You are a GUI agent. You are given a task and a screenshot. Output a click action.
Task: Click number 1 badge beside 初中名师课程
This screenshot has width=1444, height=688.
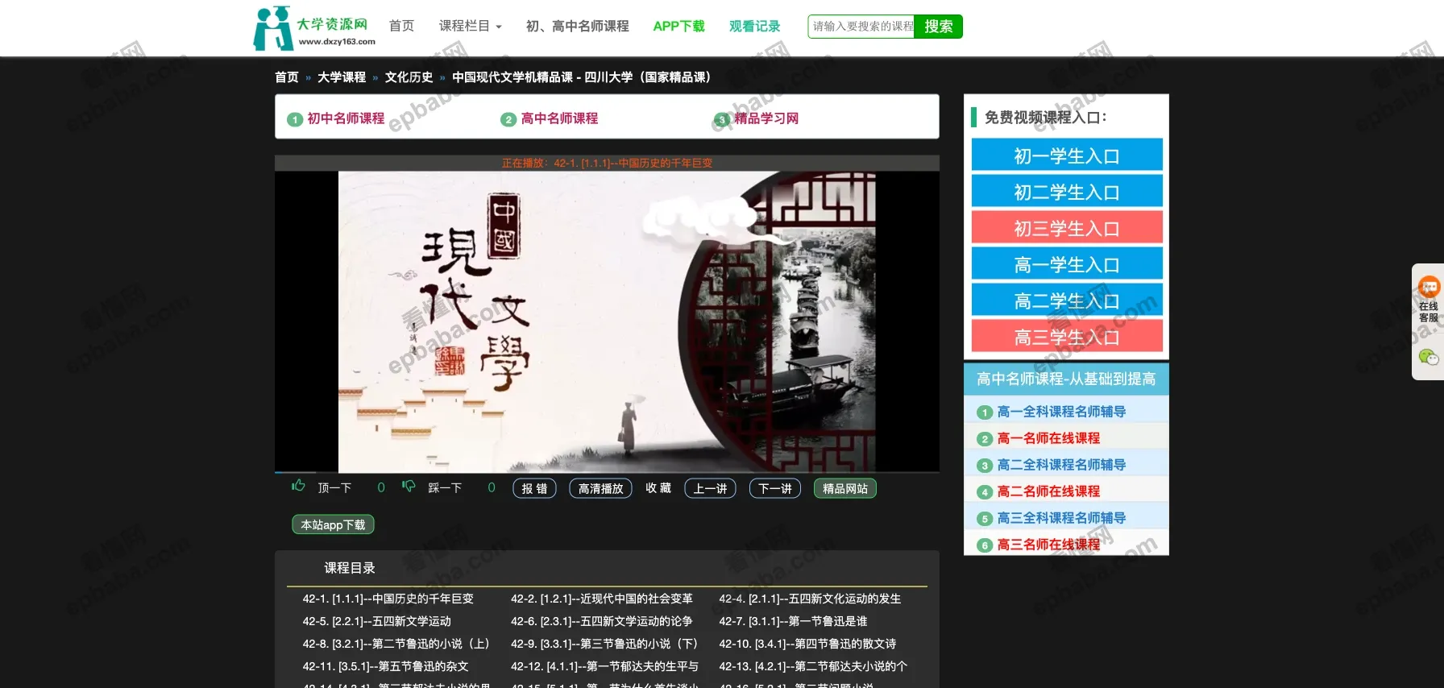pyautogui.click(x=295, y=119)
